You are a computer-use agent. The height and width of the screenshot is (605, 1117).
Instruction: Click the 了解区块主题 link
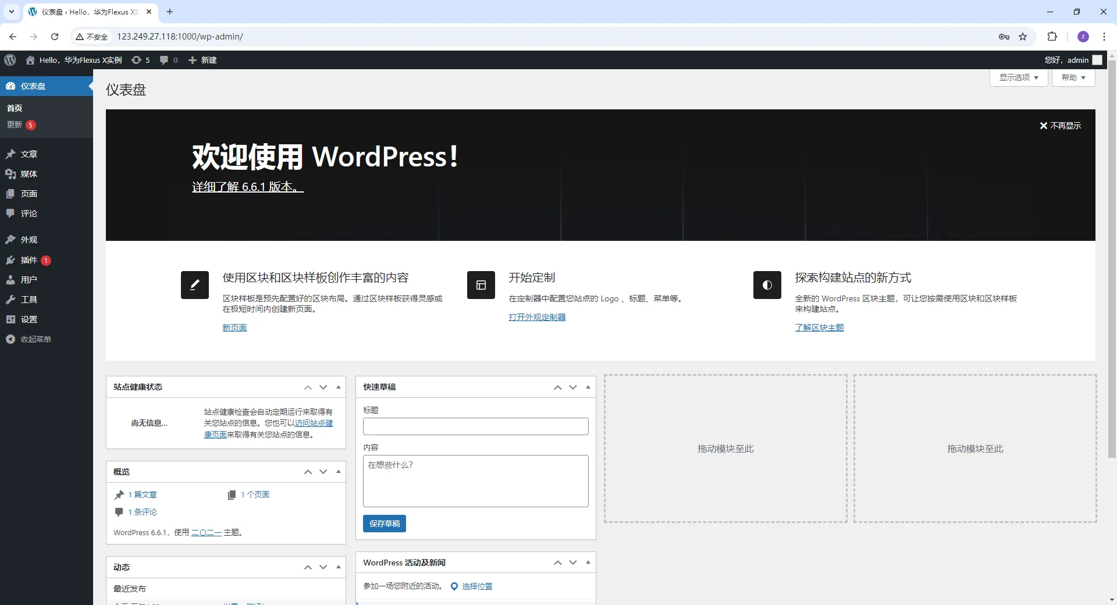click(819, 328)
